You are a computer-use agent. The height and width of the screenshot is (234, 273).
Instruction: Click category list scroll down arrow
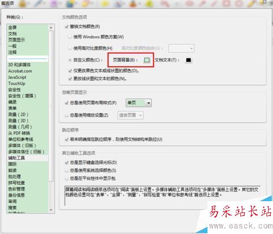51,210
